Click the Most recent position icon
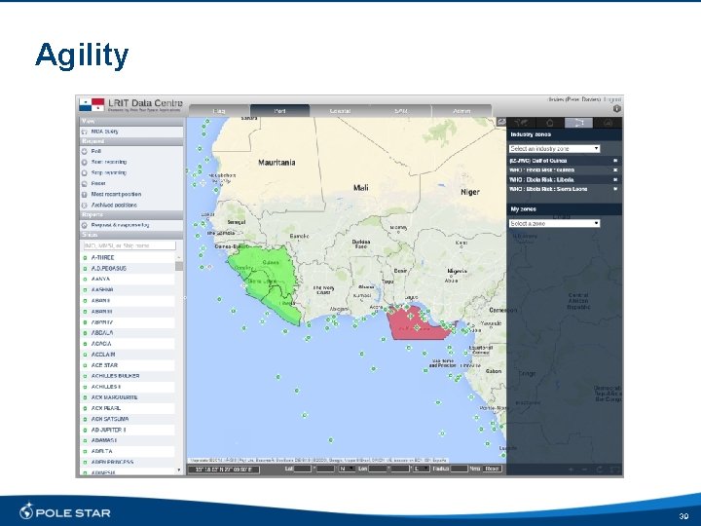This screenshot has width=701, height=526. (x=84, y=195)
